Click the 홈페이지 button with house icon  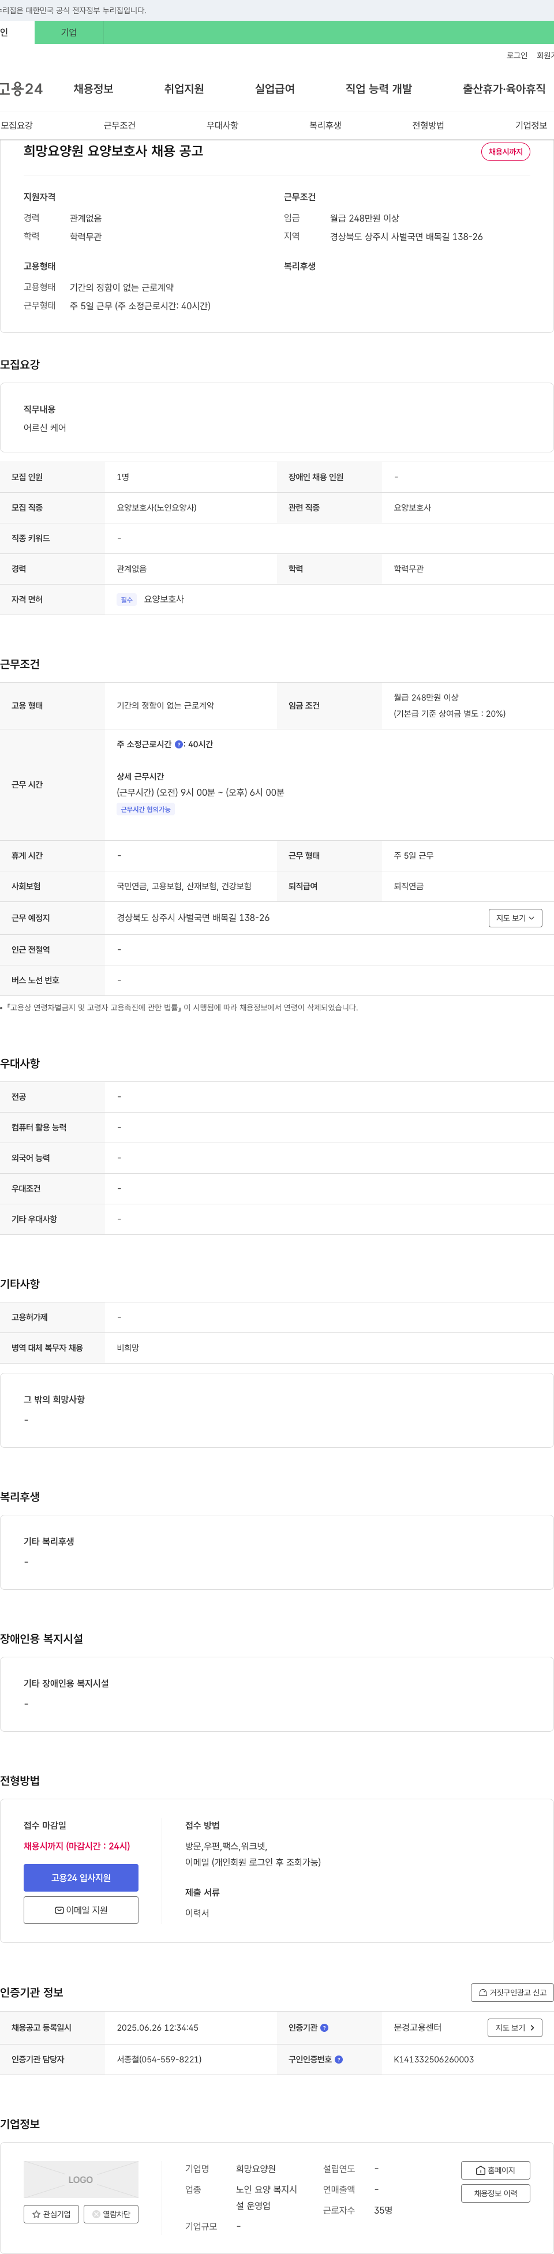pyautogui.click(x=495, y=2170)
